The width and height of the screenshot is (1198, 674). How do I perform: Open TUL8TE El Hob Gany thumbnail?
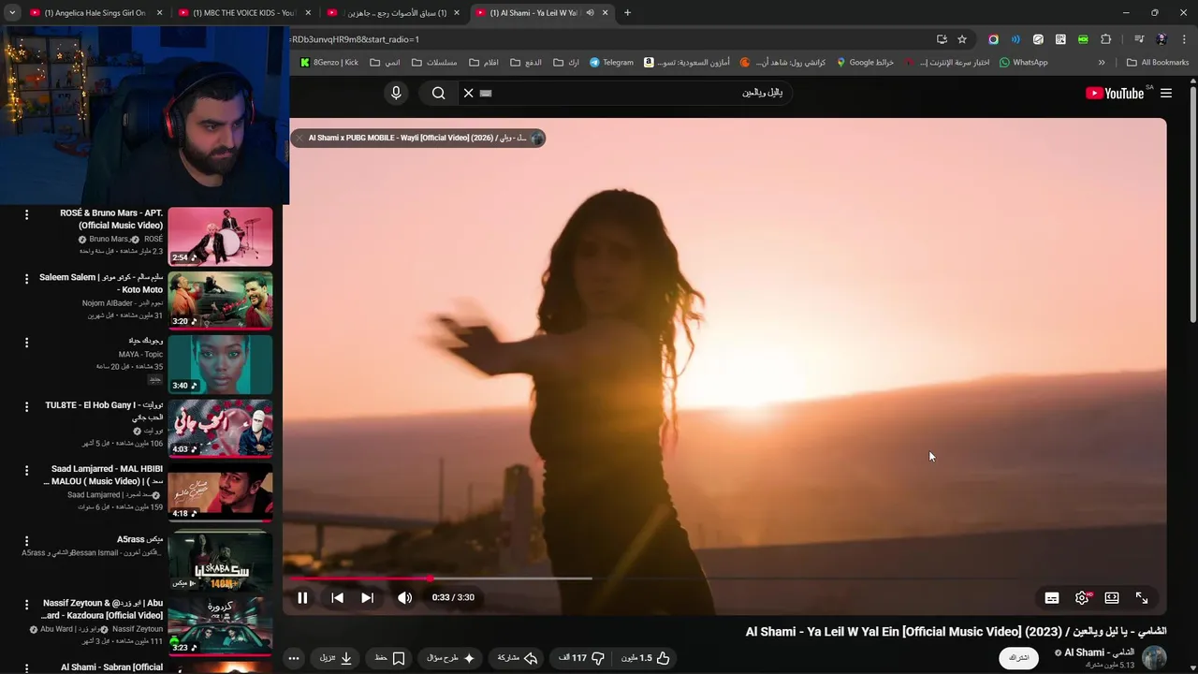click(x=220, y=428)
